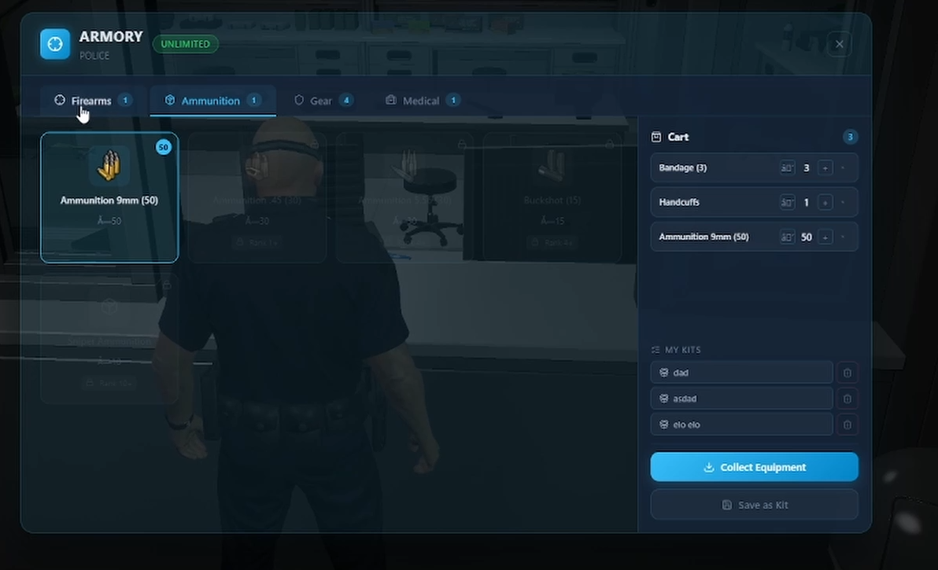Image resolution: width=938 pixels, height=570 pixels.
Task: Click the box icon in Ammunition 9mm cart row
Action: click(x=787, y=237)
